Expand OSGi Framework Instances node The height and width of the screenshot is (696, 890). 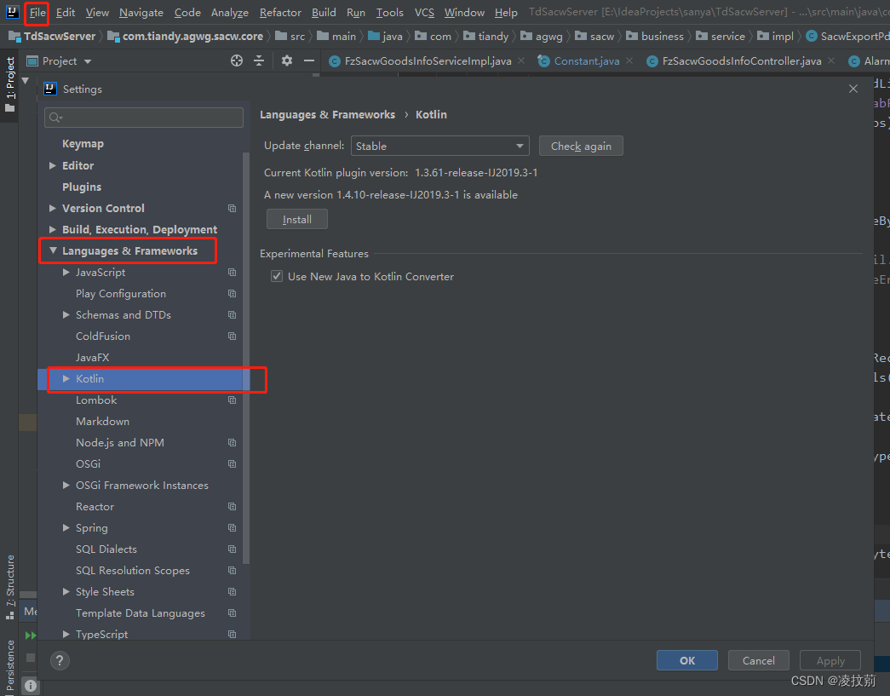[x=66, y=486]
